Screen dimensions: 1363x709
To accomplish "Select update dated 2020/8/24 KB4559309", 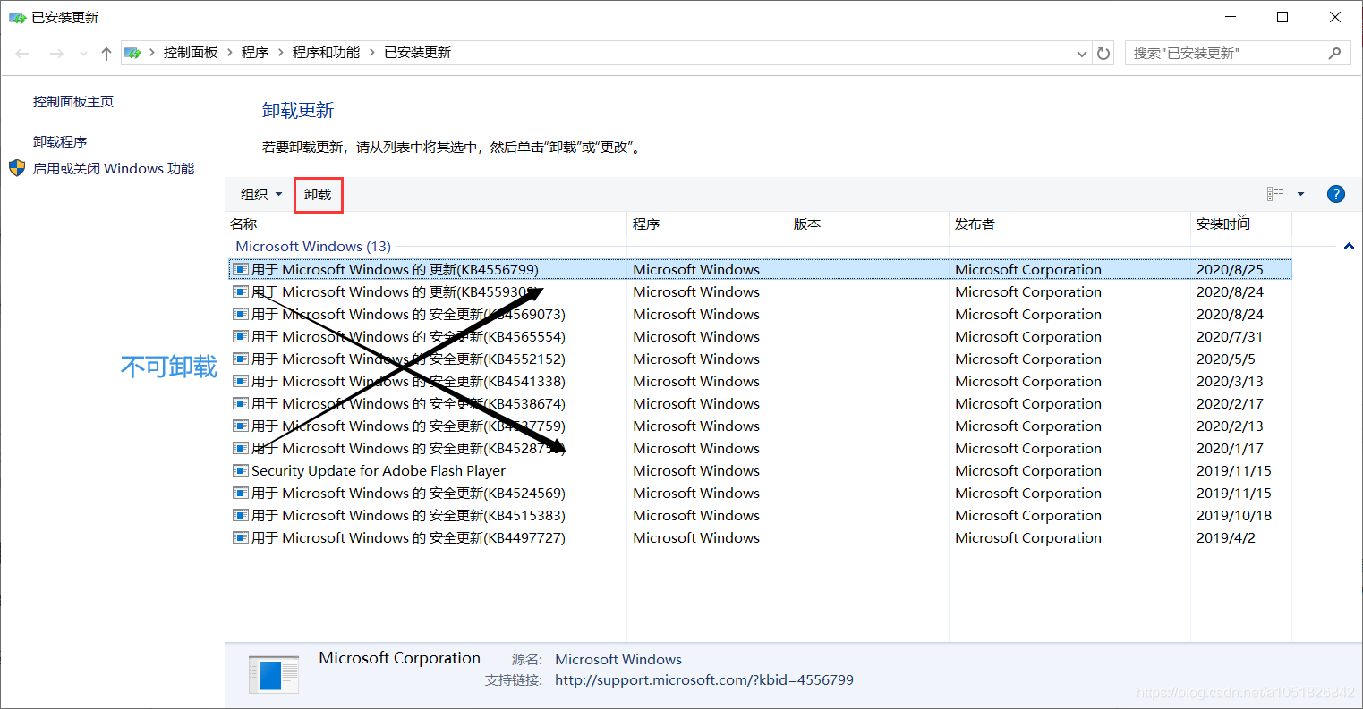I will click(760, 291).
